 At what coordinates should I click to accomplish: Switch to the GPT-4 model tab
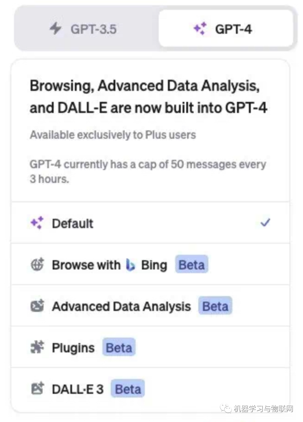(226, 29)
